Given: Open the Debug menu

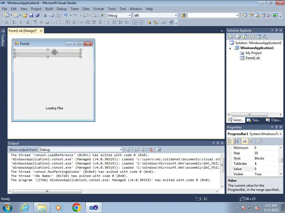Looking at the screenshot, I should tap(62, 9).
